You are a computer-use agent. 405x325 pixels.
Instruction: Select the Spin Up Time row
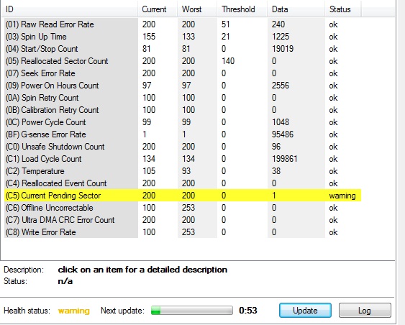183,37
